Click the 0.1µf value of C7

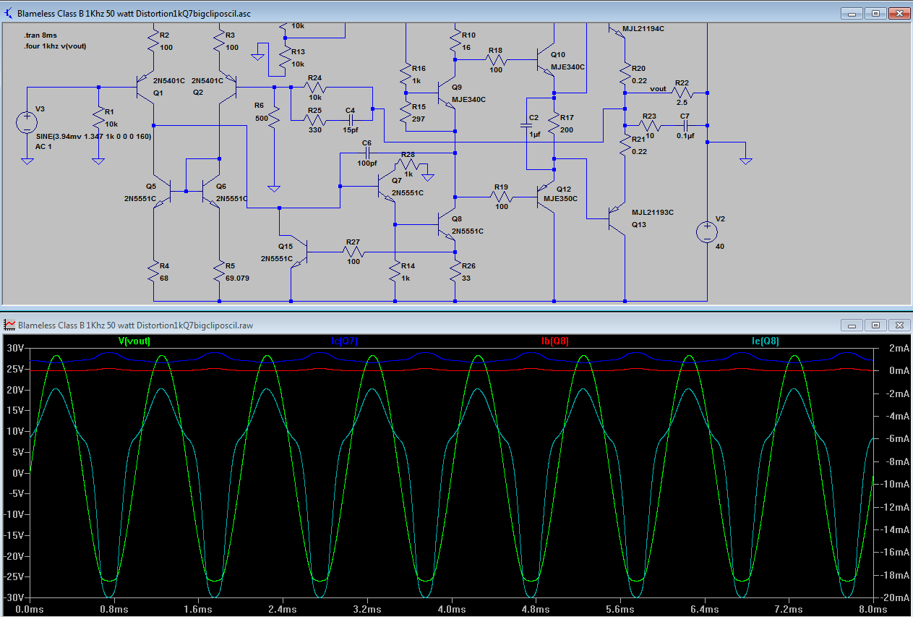click(685, 135)
